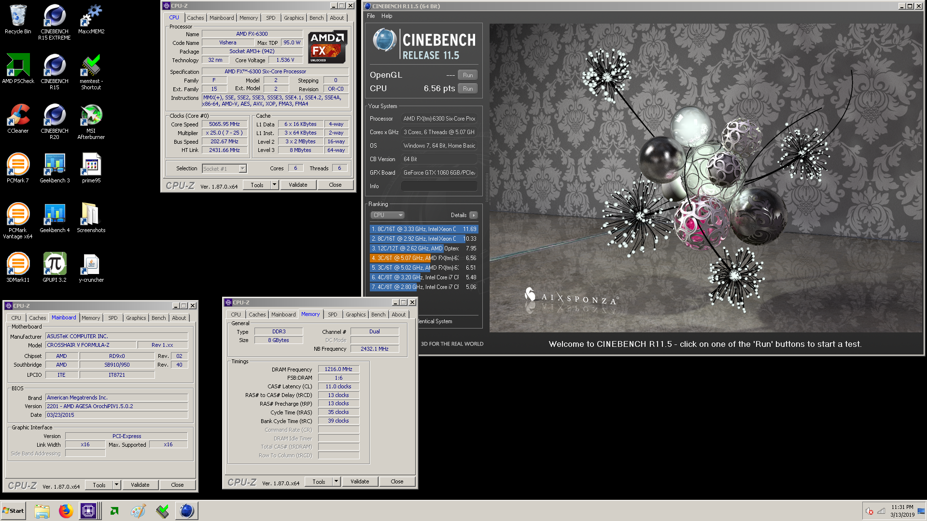927x521 pixels.
Task: Open Firefox from the taskbar
Action: [x=66, y=511]
